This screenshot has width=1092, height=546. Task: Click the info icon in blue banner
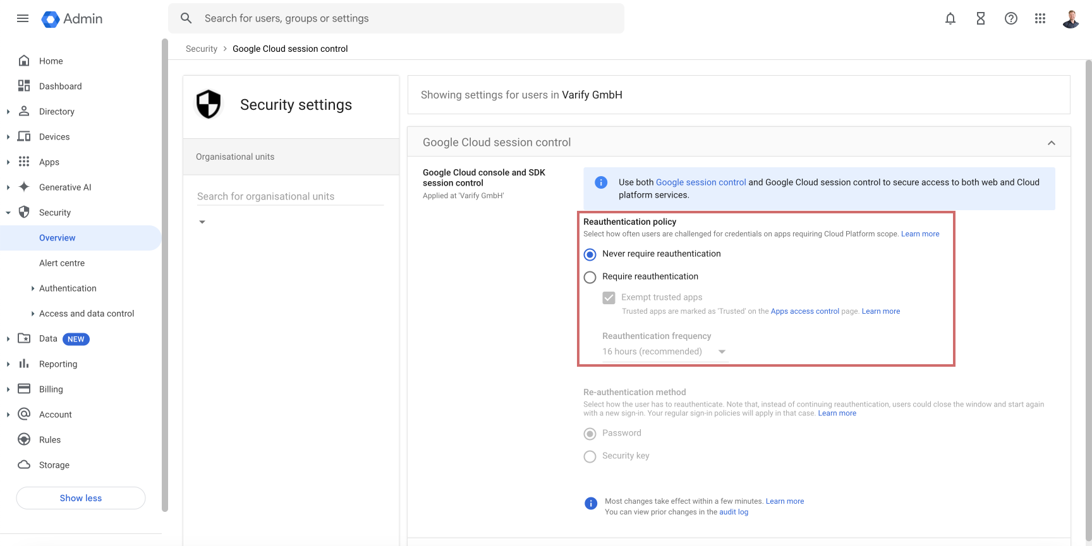601,182
